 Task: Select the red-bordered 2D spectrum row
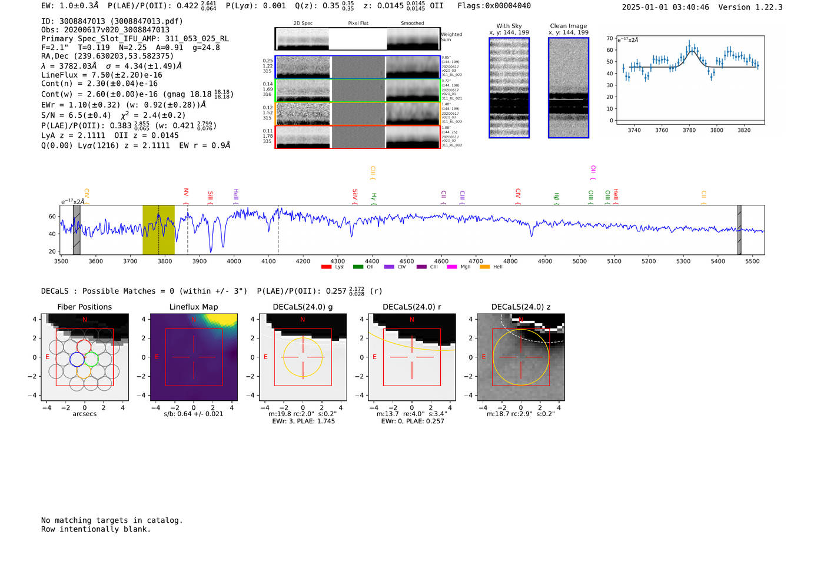(x=357, y=137)
